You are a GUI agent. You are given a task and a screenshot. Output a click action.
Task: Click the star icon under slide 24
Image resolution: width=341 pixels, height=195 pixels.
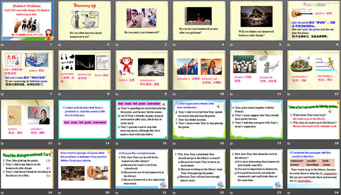[289, 192]
